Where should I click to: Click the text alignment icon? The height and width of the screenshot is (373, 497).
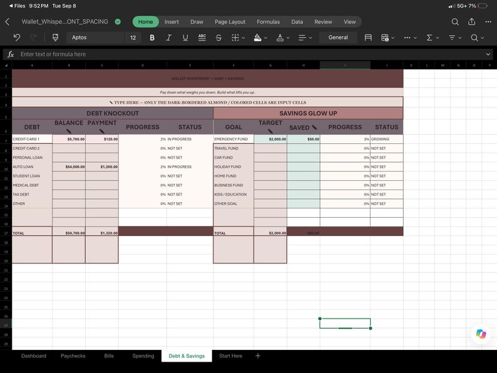pos(302,38)
